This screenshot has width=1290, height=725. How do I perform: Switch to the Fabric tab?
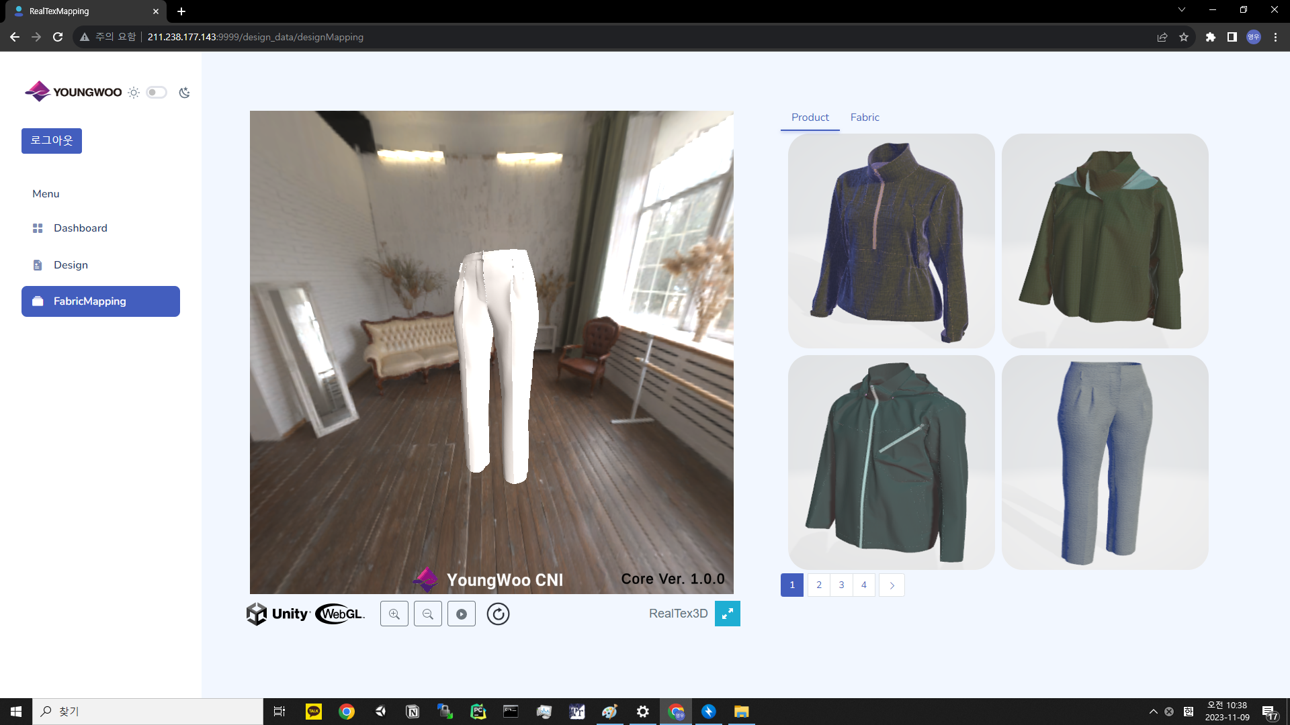click(864, 117)
